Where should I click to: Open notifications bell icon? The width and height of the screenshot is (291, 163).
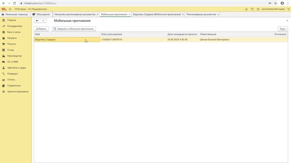[246, 9]
